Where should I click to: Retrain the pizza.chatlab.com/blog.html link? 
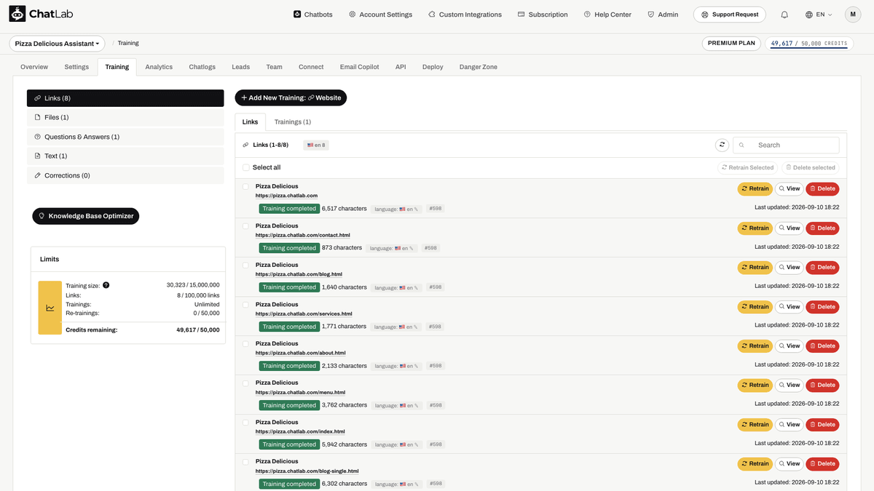point(755,268)
